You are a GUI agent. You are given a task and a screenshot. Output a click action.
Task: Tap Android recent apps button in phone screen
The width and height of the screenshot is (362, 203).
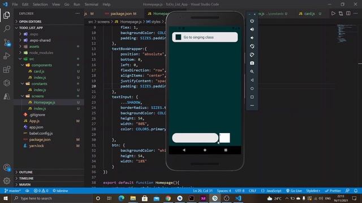point(226,150)
